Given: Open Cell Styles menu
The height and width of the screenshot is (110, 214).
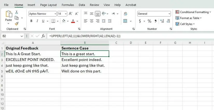Looking at the screenshot, I should pos(185,24).
